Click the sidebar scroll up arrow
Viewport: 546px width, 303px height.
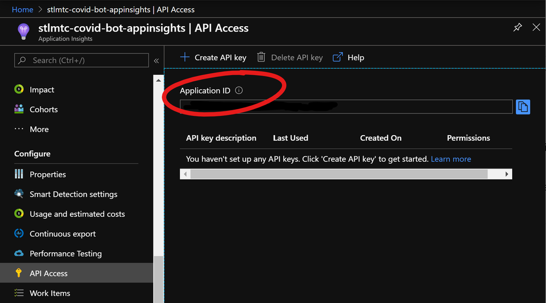point(158,80)
